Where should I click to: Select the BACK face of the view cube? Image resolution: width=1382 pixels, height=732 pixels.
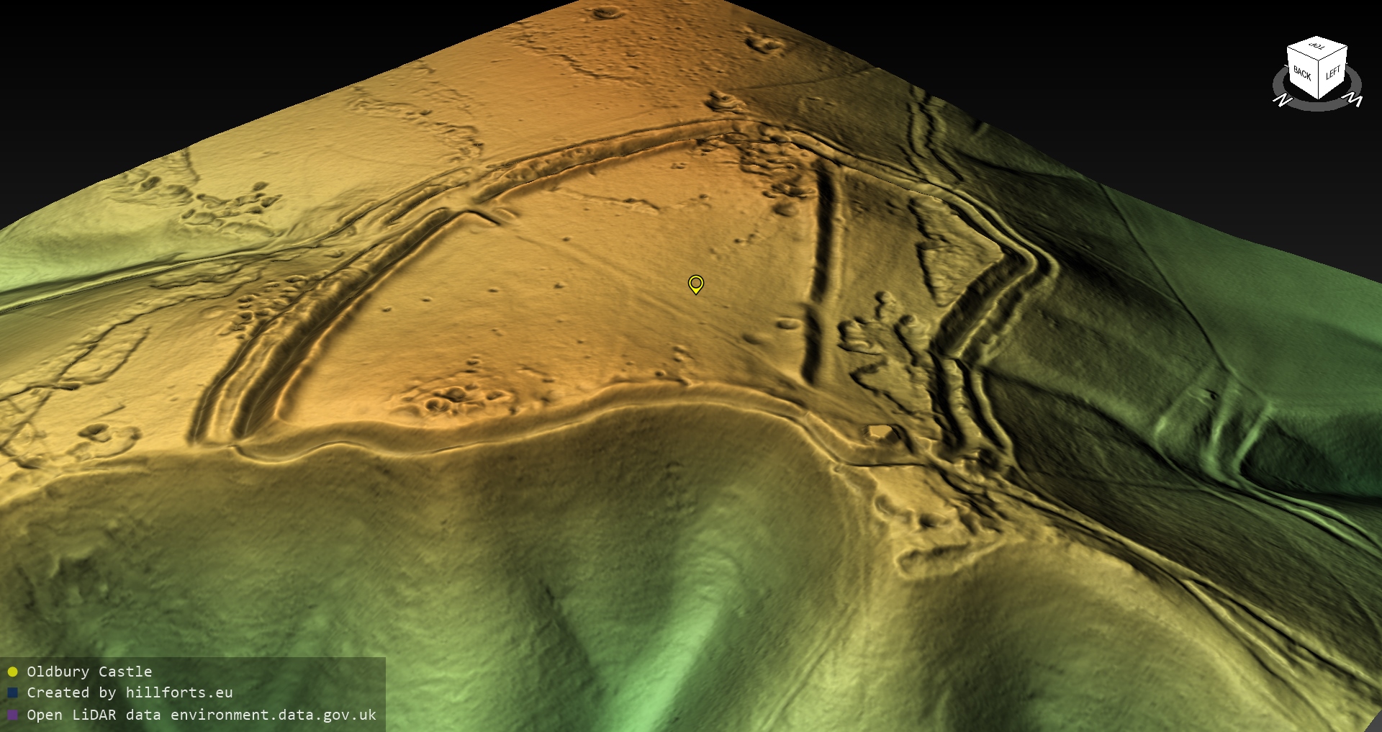click(x=1302, y=74)
